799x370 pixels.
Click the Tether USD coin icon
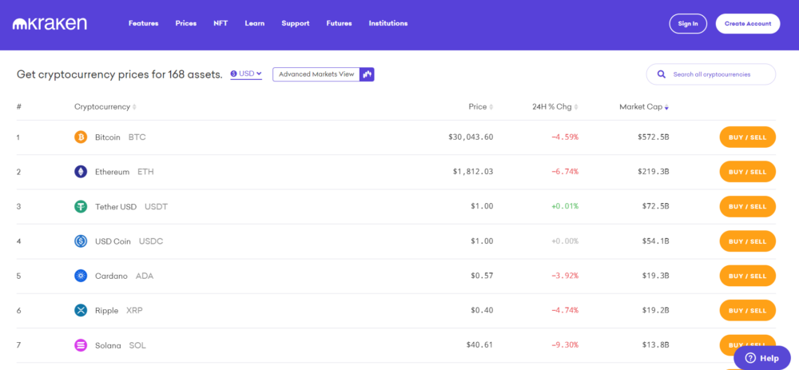pyautogui.click(x=81, y=206)
